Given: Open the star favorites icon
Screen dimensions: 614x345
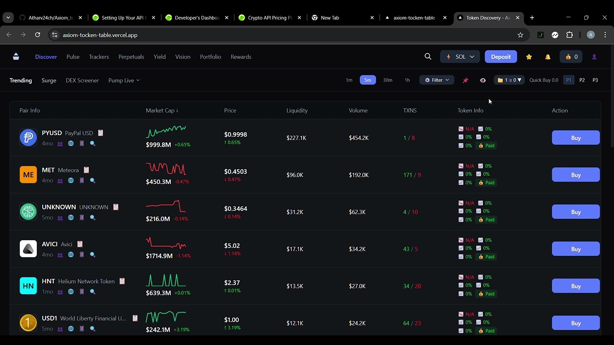Looking at the screenshot, I should (529, 57).
